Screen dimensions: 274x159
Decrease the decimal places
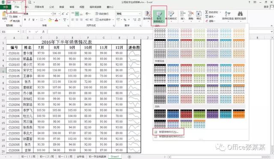139,20
